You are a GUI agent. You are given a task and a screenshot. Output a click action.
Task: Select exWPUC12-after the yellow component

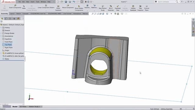pos(13,56)
